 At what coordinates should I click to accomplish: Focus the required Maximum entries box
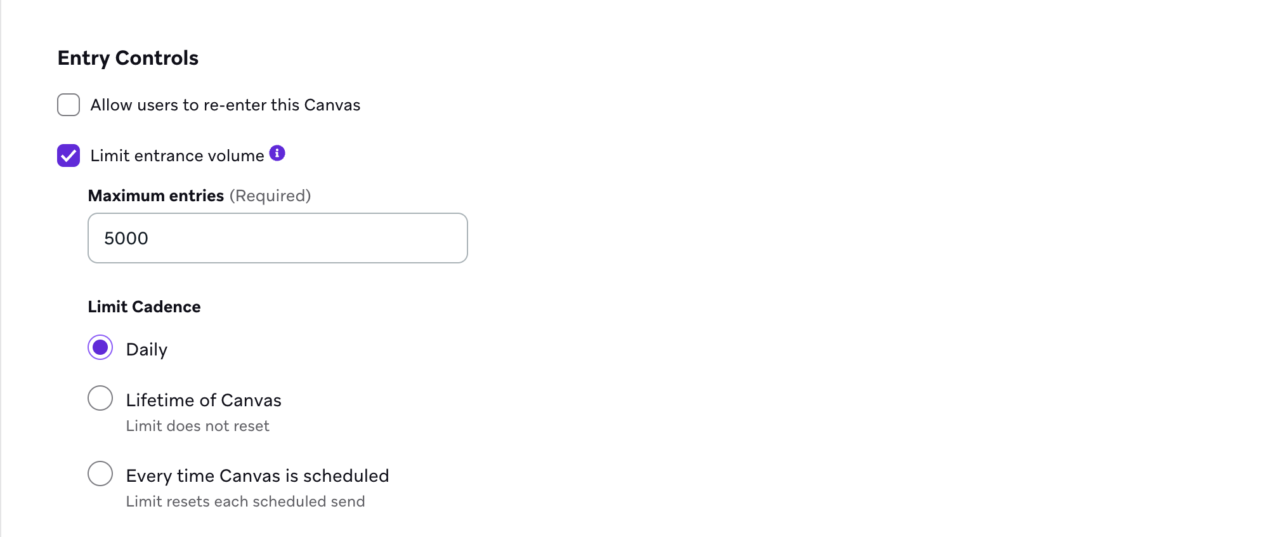coord(277,238)
